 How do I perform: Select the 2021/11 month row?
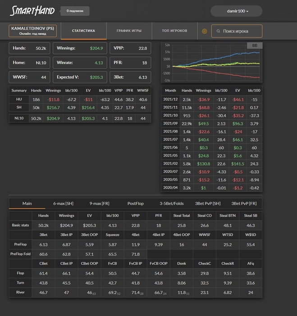[212, 107]
